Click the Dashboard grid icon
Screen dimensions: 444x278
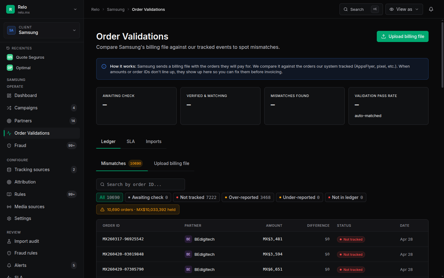pyautogui.click(x=9, y=95)
